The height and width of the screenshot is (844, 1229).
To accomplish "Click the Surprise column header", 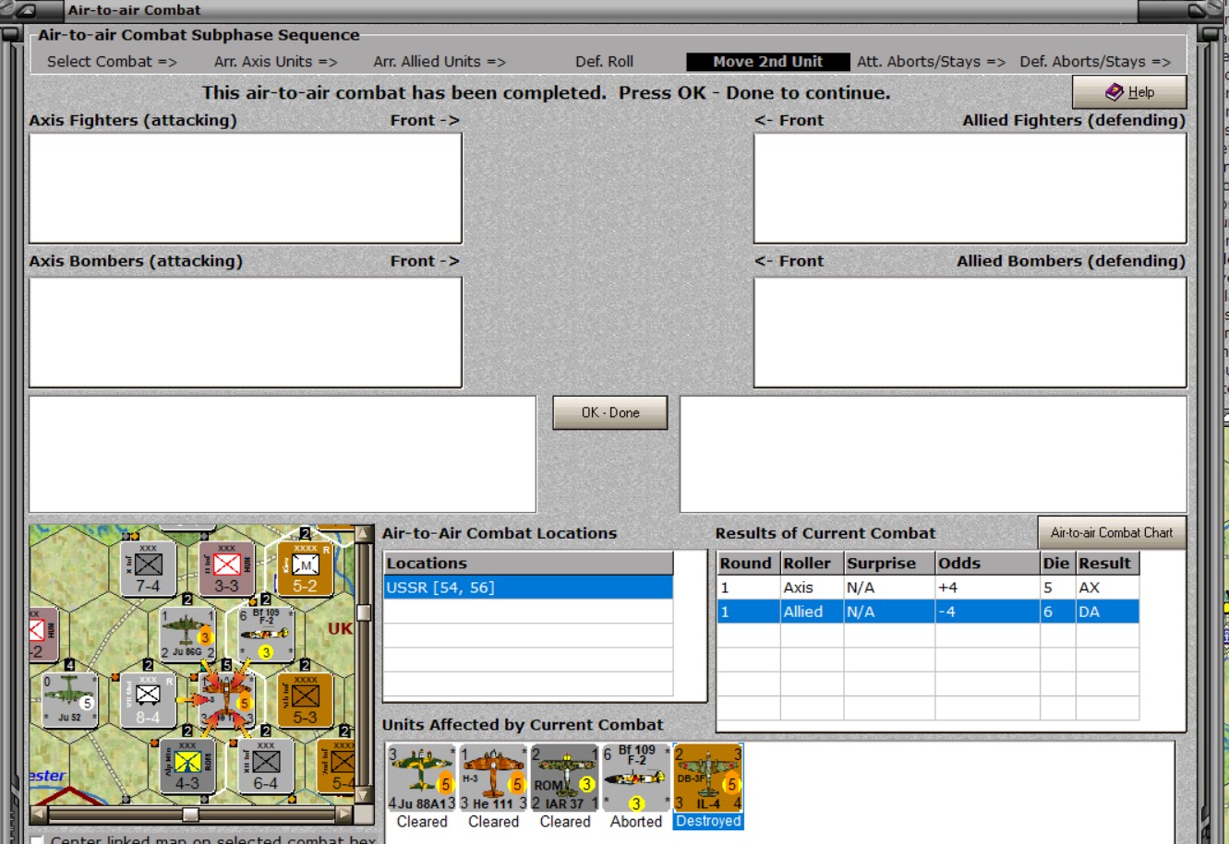I will [x=888, y=564].
